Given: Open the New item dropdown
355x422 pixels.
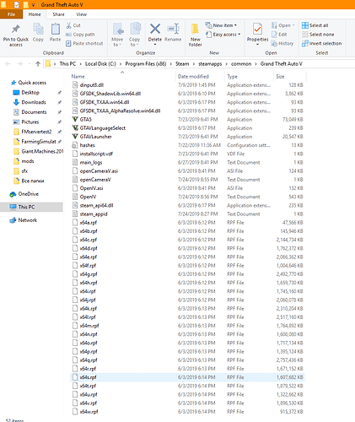Looking at the screenshot, I should click(221, 25).
